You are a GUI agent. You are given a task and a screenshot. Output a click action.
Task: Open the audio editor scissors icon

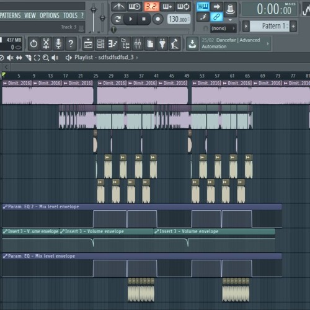pyautogui.click(x=46, y=43)
